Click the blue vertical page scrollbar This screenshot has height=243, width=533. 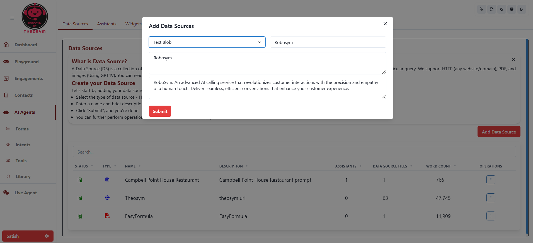[x=527, y=137]
